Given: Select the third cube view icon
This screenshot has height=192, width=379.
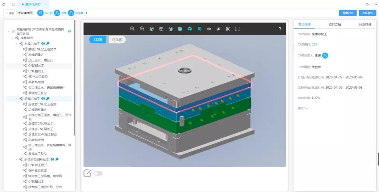Looking at the screenshot, I should click(x=170, y=29).
